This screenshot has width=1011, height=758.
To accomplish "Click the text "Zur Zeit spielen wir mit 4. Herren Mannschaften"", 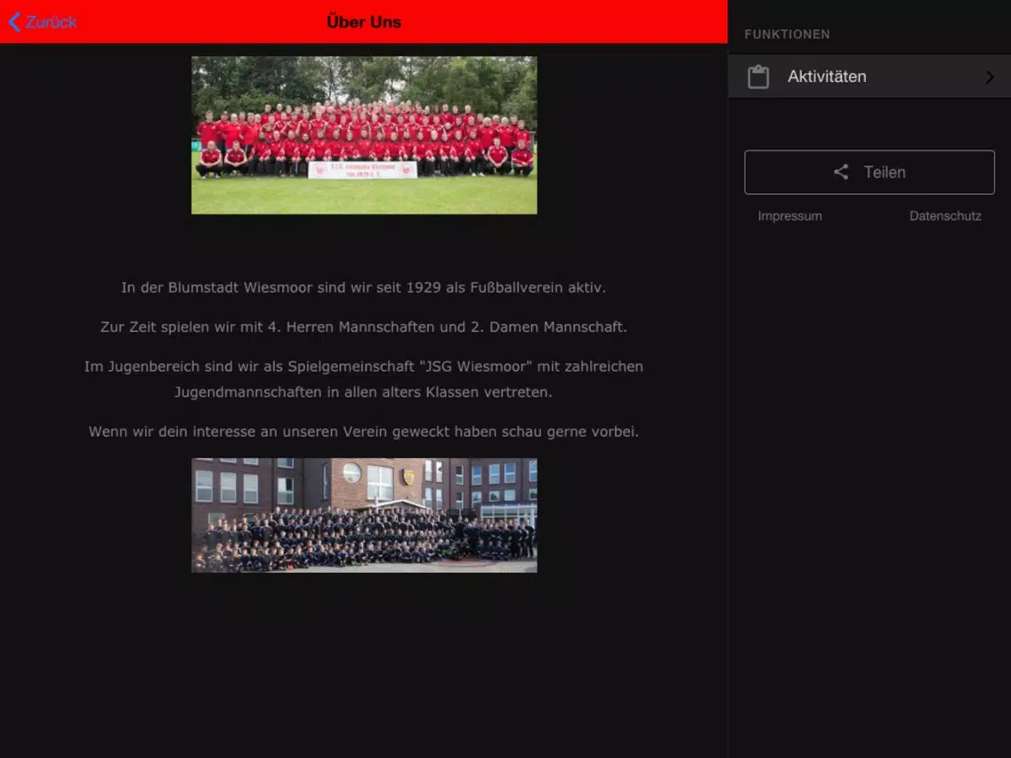I will (x=268, y=327).
